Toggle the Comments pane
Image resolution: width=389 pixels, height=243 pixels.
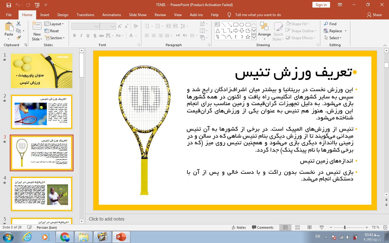pyautogui.click(x=263, y=227)
